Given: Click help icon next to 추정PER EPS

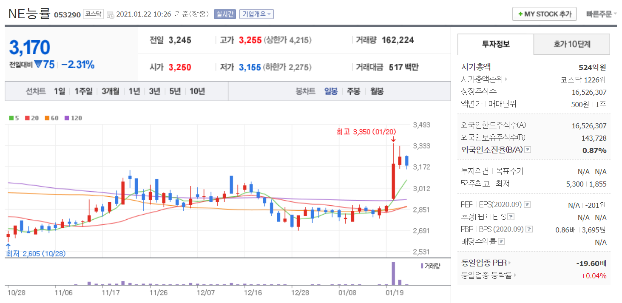Looking at the screenshot, I should click(x=511, y=217).
